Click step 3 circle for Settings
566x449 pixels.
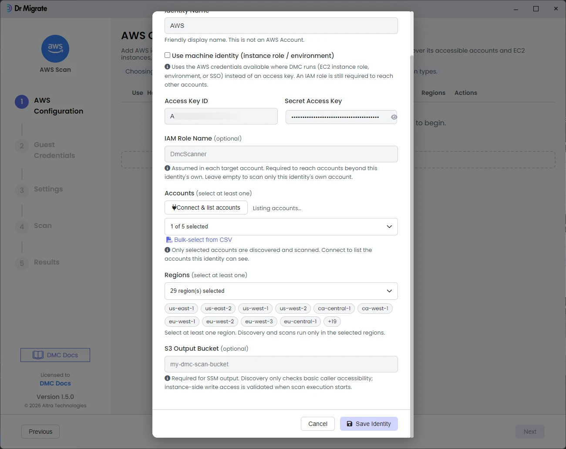coord(22,190)
